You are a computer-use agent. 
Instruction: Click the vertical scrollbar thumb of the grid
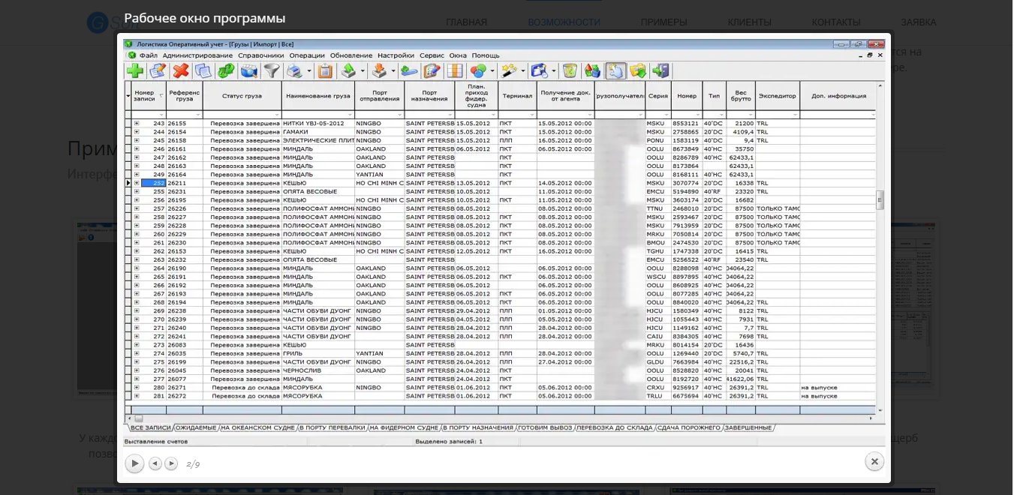point(880,199)
